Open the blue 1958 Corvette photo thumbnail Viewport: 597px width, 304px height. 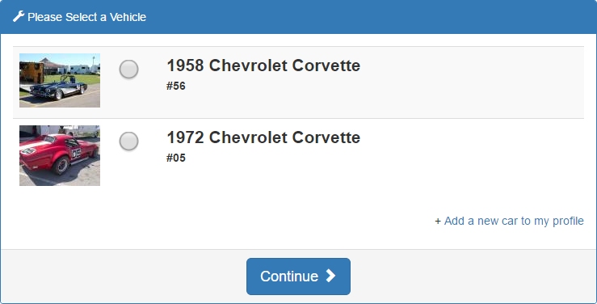point(60,80)
